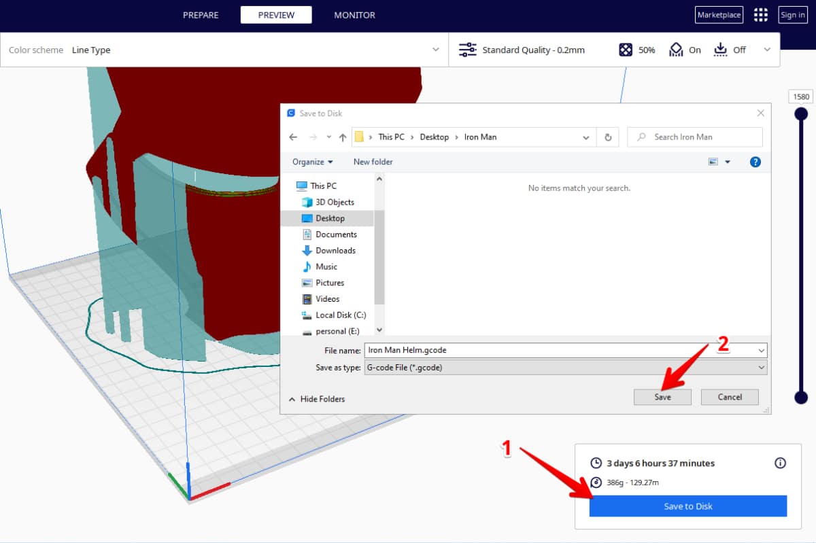Select Desktop in the folder tree
Viewport: 816px width, 543px height.
(330, 218)
